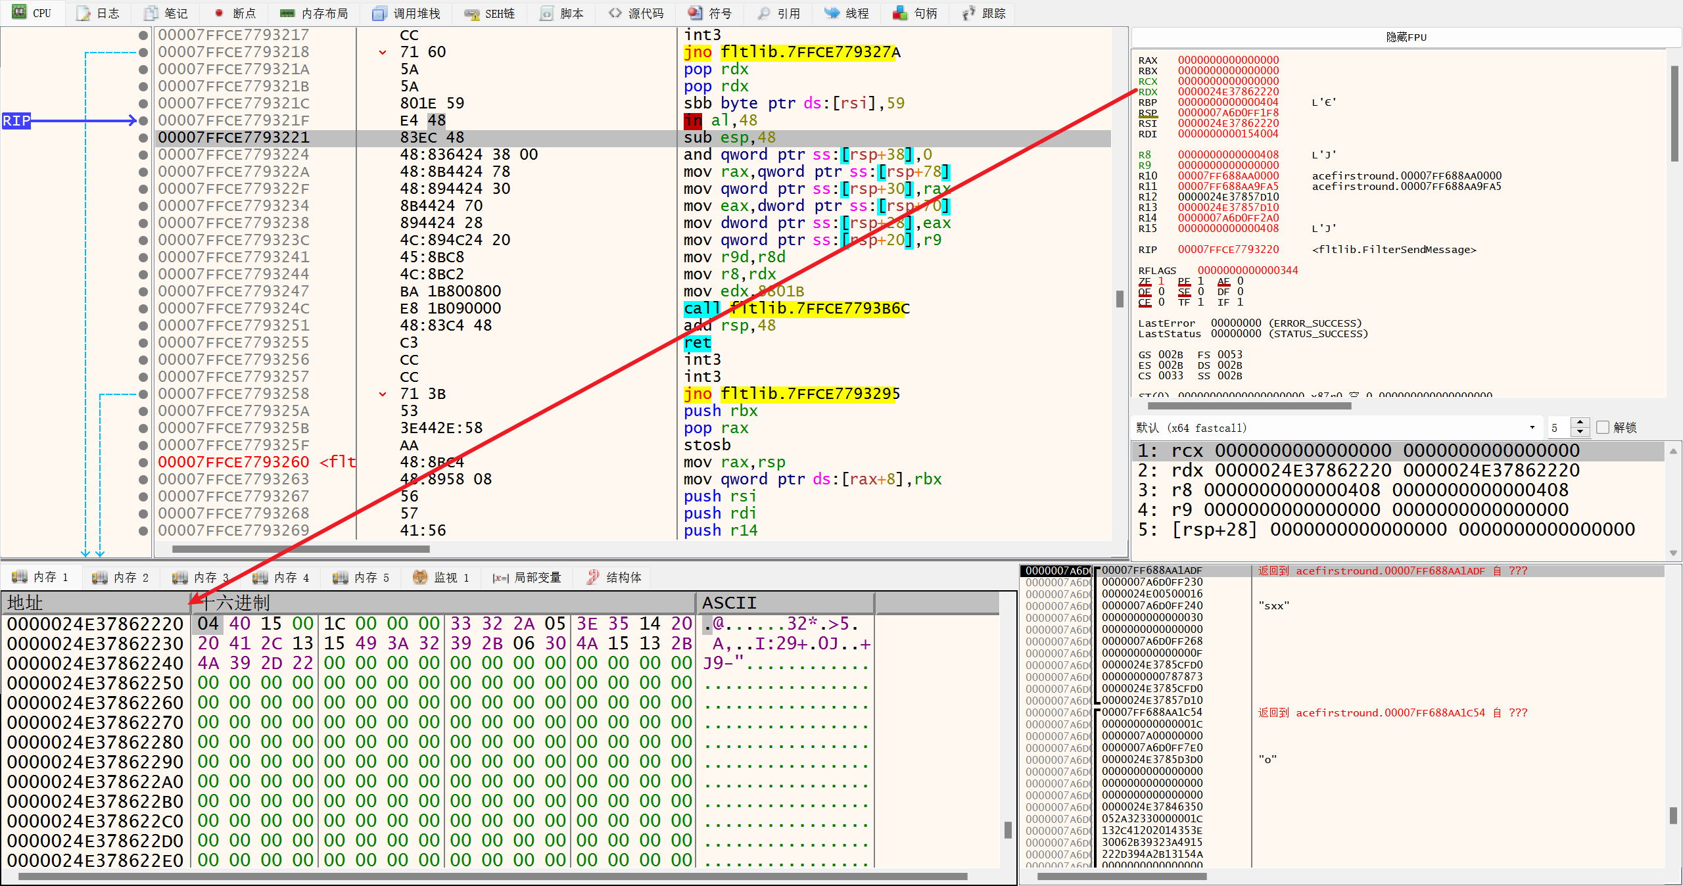Viewport: 1683px width, 886px height.
Task: Enable the 解锁 unlock checkbox
Action: click(1603, 427)
